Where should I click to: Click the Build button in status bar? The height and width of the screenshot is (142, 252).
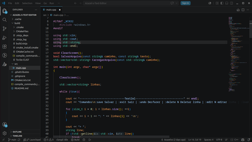75,140
